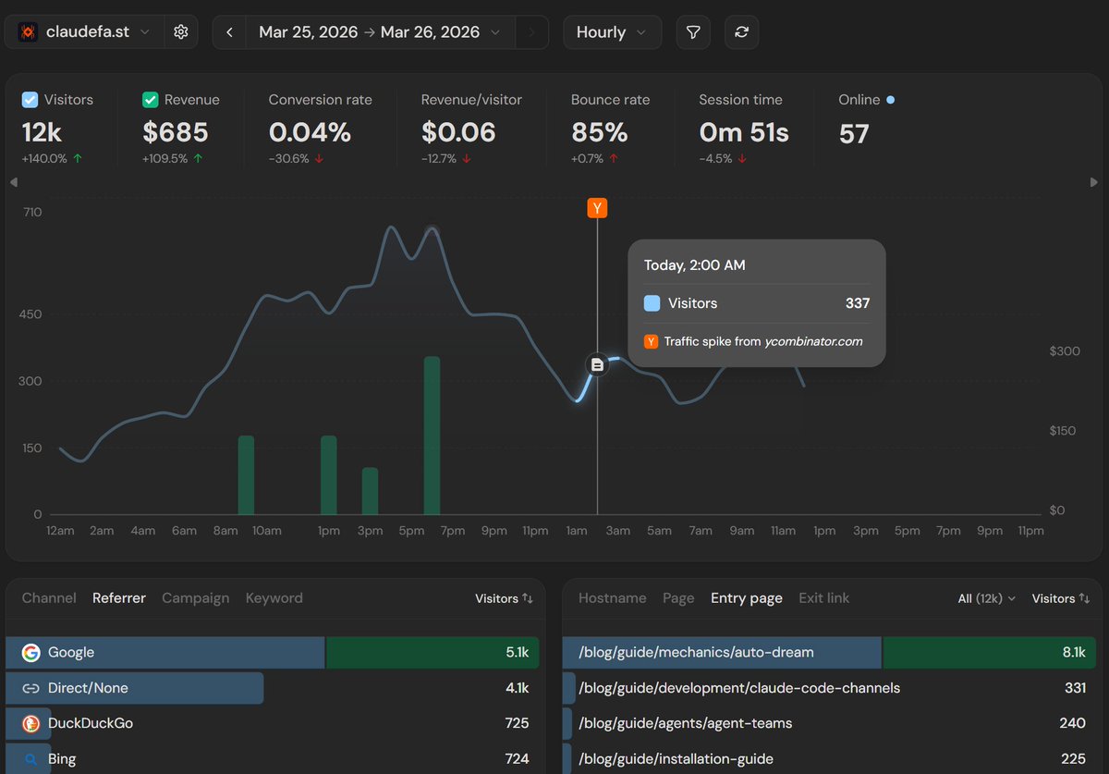Select the DuckDuckGo referrer row
The width and height of the screenshot is (1109, 774).
[273, 723]
